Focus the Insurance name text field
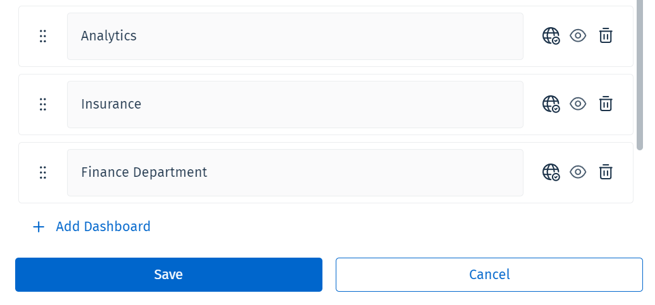Viewport: 655px width, 305px height. coord(295,104)
